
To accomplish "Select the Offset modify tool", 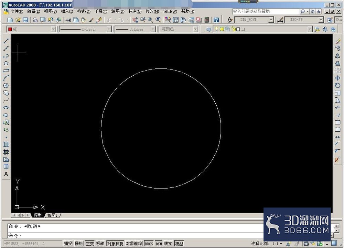I will [338, 63].
